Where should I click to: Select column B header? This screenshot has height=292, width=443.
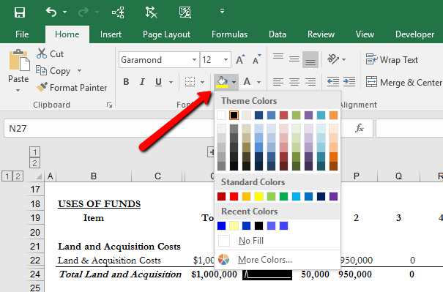[94, 176]
